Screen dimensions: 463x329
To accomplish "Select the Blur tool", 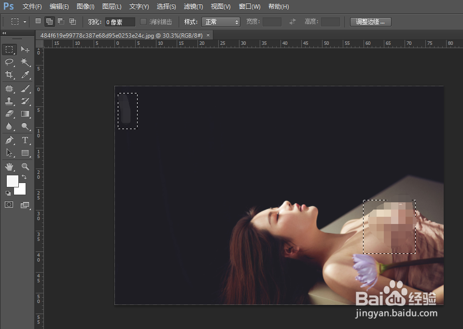I will point(9,126).
